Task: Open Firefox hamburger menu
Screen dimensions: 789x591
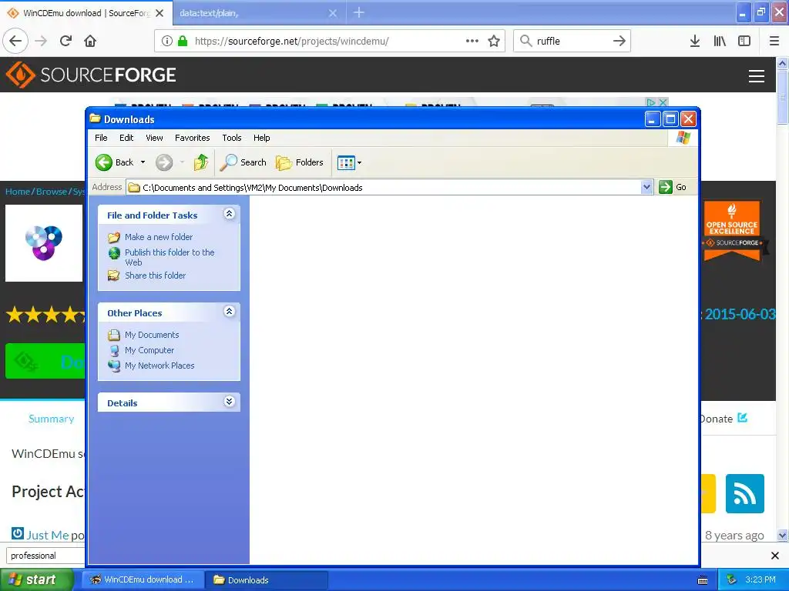Action: tap(774, 41)
